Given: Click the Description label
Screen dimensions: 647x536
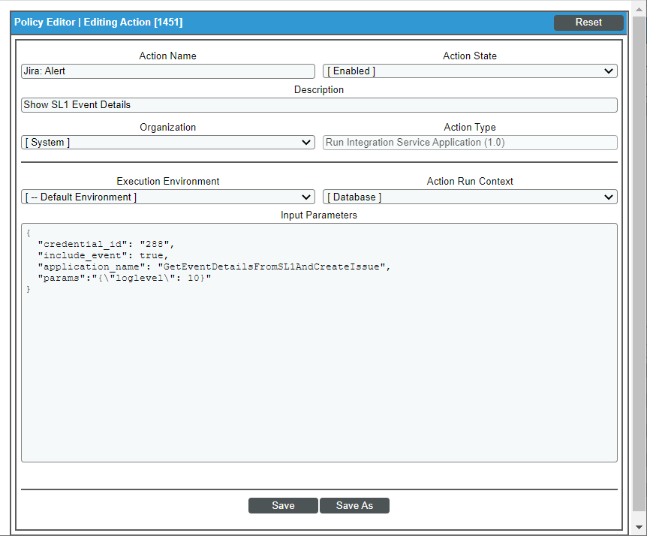Looking at the screenshot, I should click(x=319, y=89).
